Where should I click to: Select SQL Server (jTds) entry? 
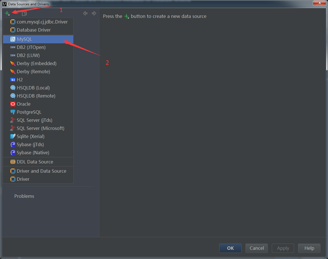coord(38,120)
